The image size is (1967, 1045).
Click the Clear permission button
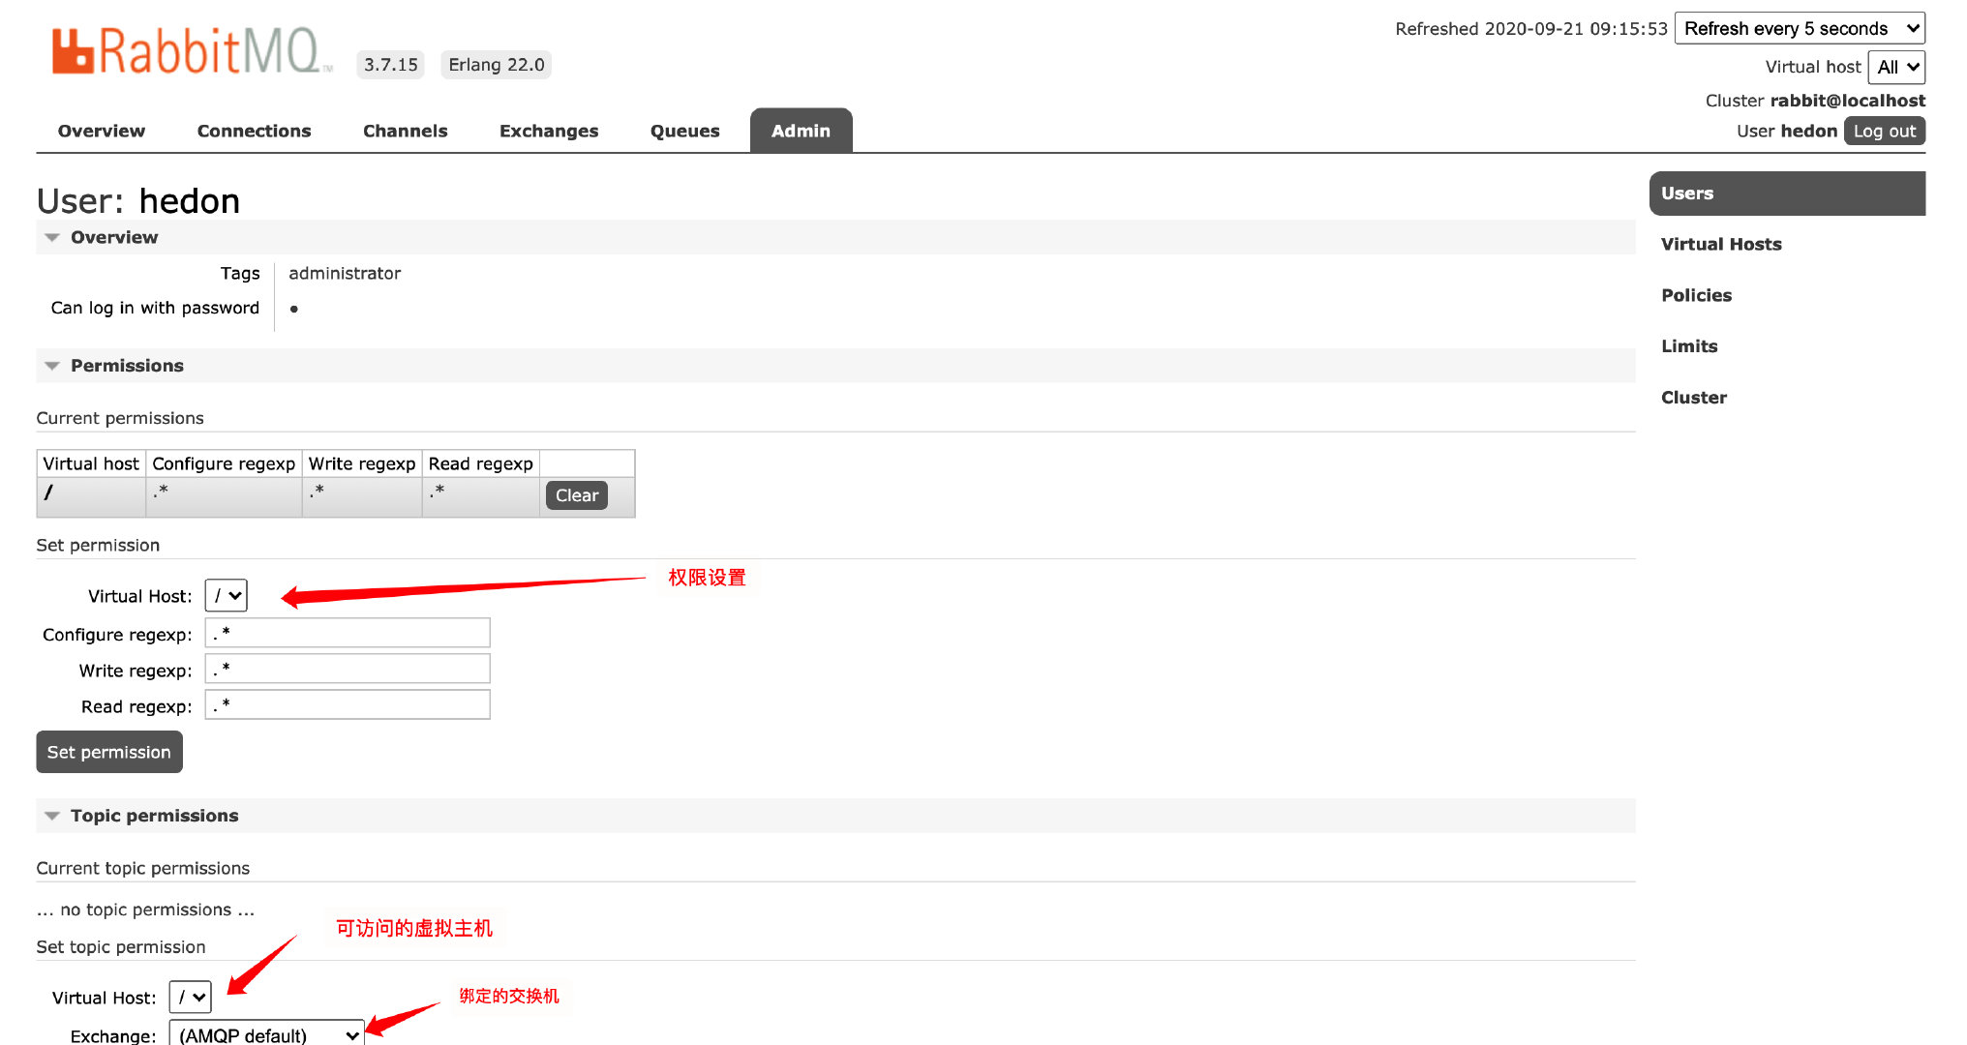[x=576, y=495]
